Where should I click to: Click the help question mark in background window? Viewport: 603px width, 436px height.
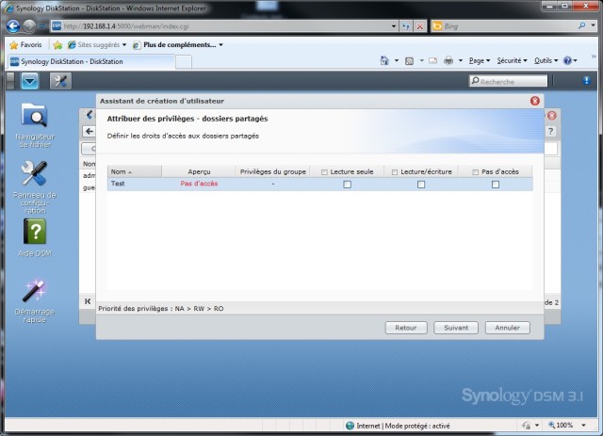(550, 131)
